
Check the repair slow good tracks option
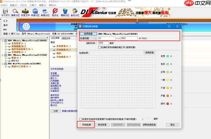click(80, 119)
